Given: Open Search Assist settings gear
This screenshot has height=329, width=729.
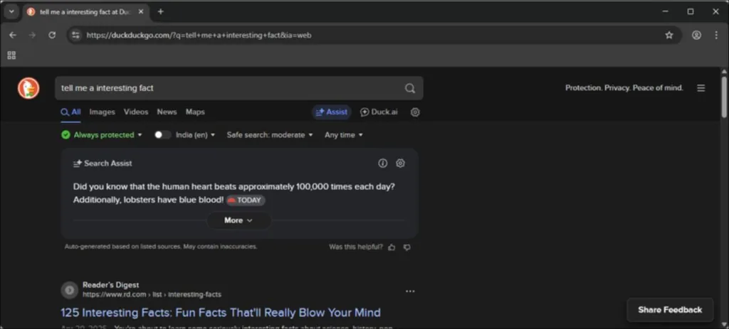Looking at the screenshot, I should pyautogui.click(x=400, y=163).
